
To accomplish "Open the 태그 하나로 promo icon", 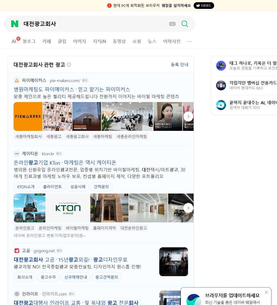I will tap(221, 65).
